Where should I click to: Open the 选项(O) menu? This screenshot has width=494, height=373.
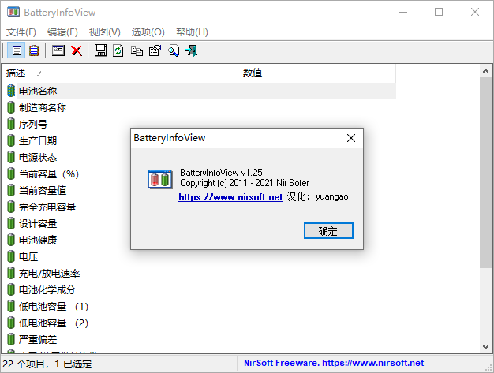click(148, 32)
